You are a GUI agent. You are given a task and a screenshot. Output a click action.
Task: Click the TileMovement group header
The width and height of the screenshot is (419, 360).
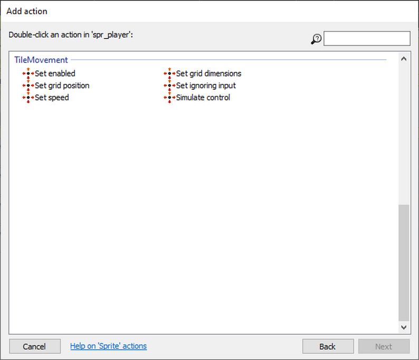41,60
